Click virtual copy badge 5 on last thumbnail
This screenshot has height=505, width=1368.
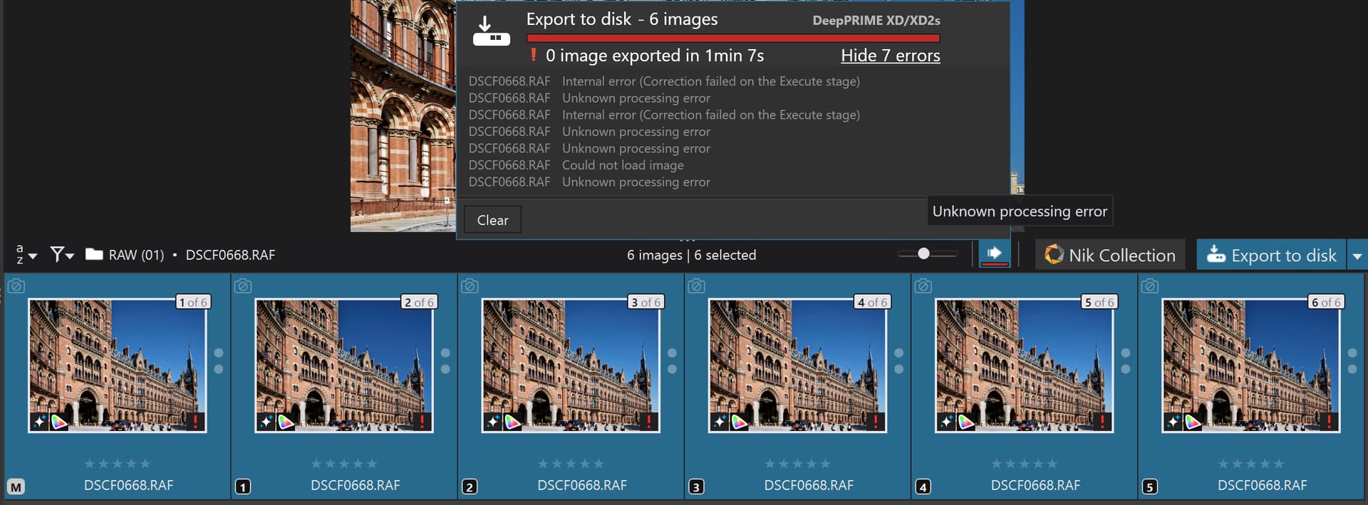[1149, 486]
